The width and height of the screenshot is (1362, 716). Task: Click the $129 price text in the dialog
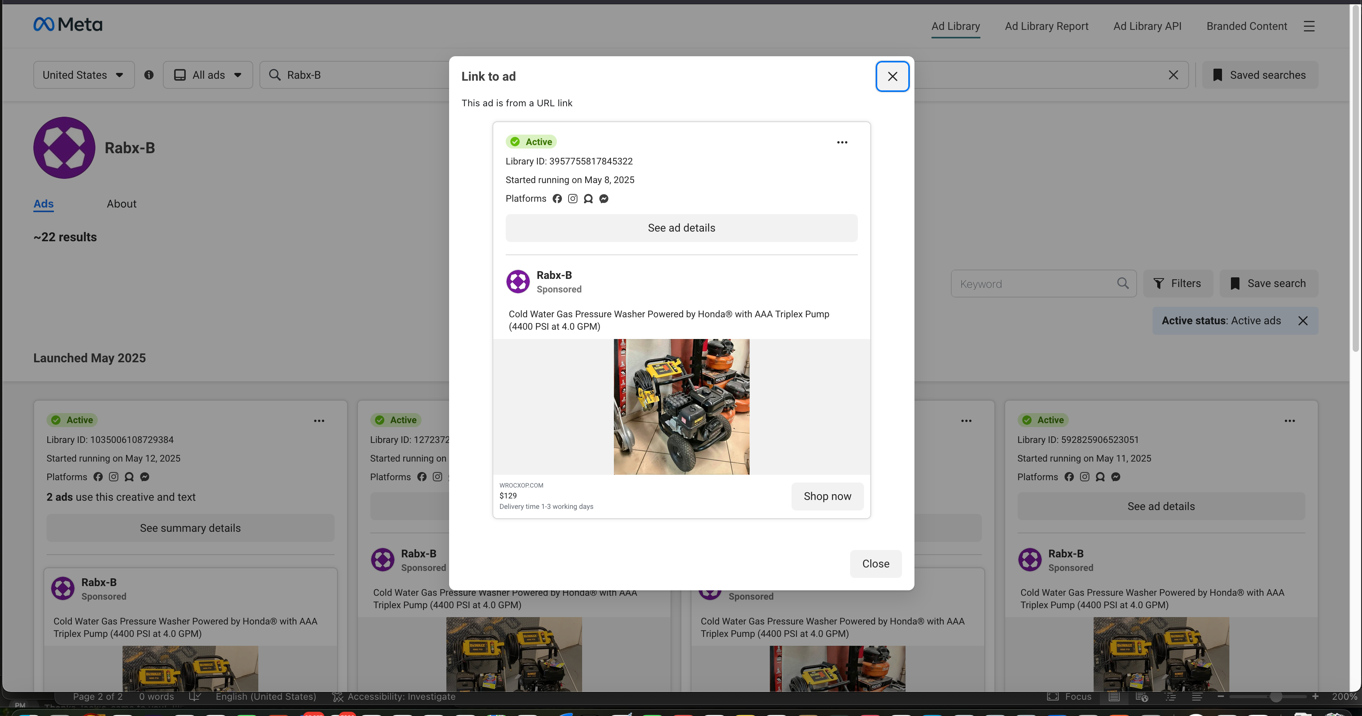[x=508, y=495]
